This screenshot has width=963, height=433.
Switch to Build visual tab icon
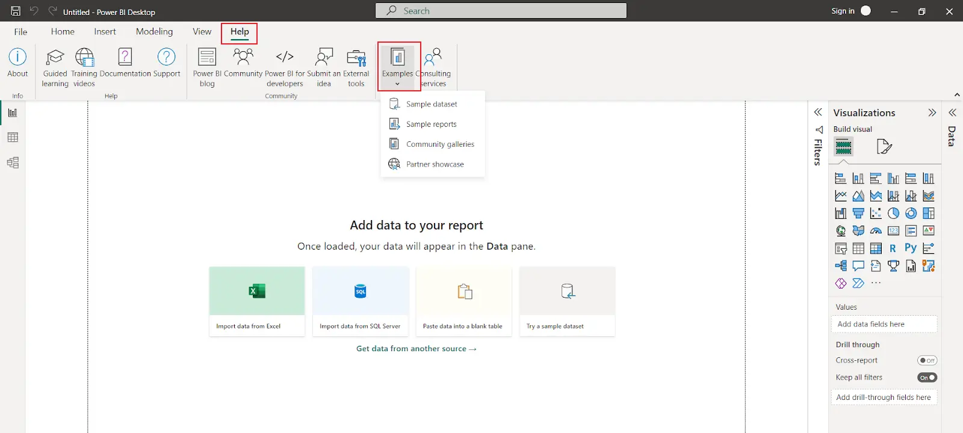(x=843, y=146)
